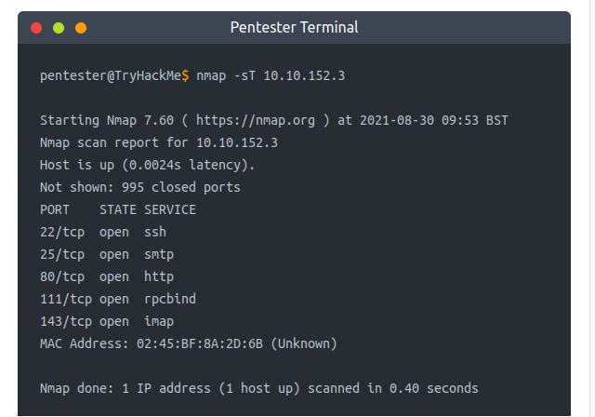Viewport: 595px width, 417px height.
Task: Click the 10.10.152.3 address in command
Action: 304,76
